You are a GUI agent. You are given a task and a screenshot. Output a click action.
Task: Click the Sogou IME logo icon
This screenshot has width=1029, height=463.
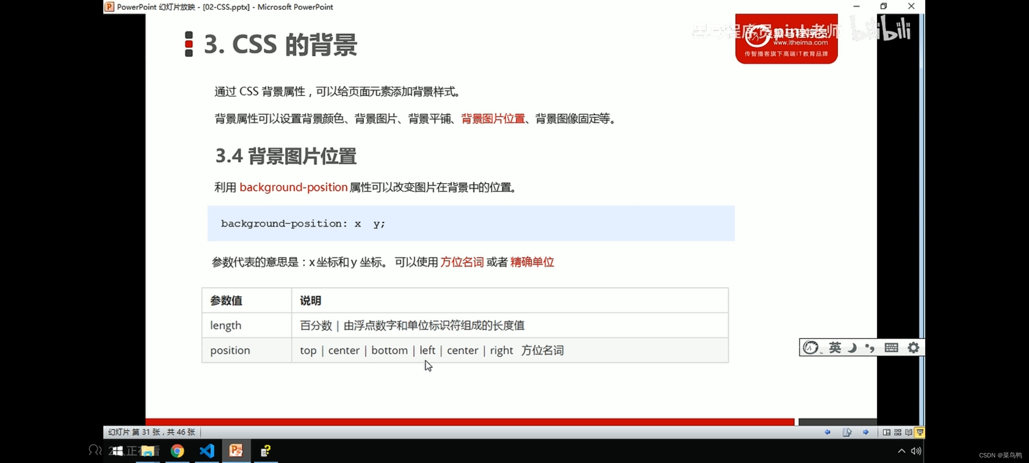(x=811, y=347)
